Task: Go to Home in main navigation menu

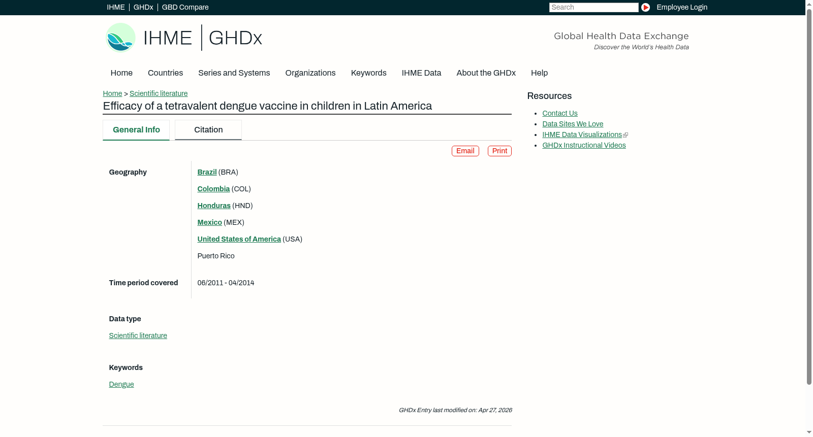Action: point(121,73)
